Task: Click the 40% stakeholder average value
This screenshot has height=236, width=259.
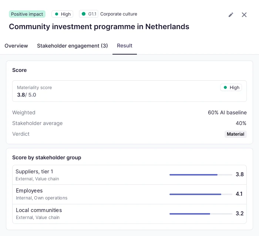Action: 241,123
